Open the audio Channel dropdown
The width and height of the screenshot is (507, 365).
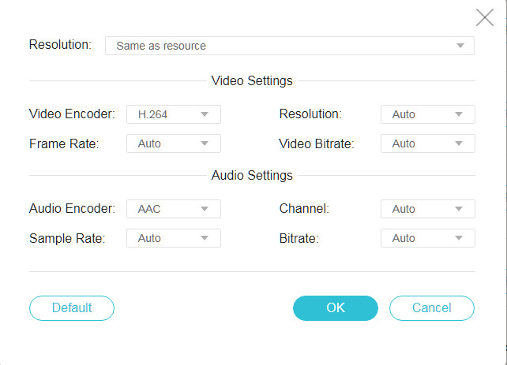click(x=427, y=209)
